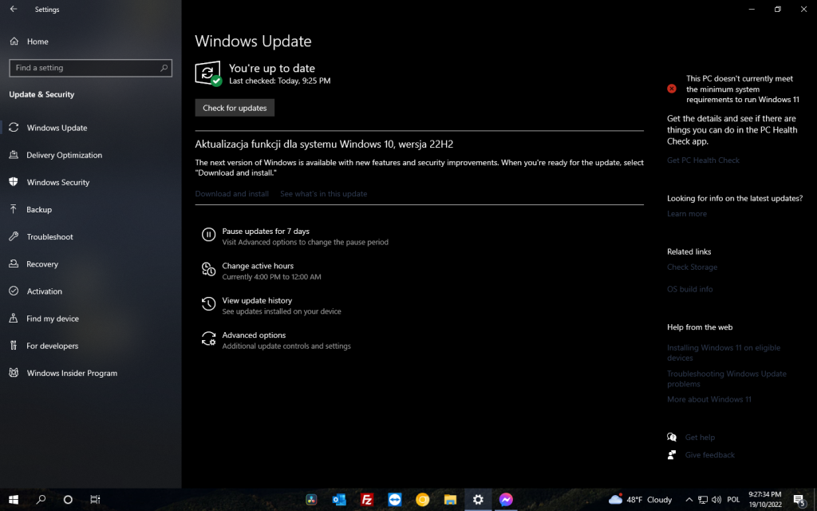
Task: Return to Settings Home via sidebar
Action: [35, 41]
